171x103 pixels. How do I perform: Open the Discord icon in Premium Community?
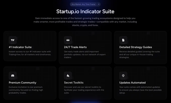click(x=13, y=75)
